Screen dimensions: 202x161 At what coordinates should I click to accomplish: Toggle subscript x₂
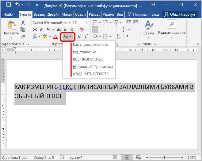tap(66, 30)
